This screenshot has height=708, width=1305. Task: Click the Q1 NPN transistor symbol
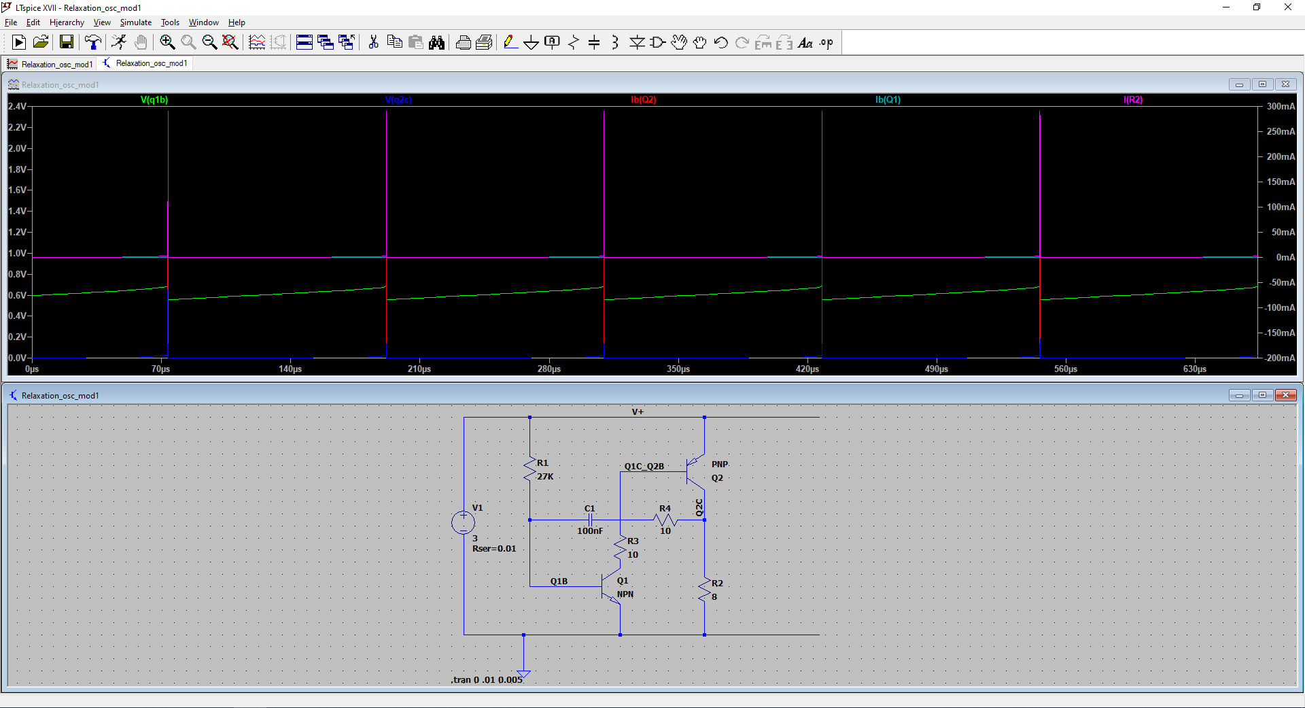point(611,586)
